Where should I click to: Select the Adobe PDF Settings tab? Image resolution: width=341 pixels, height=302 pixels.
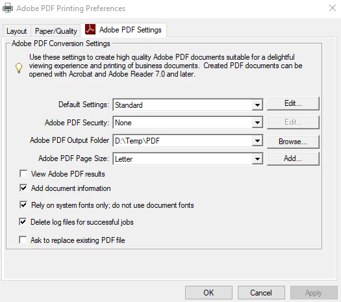(123, 30)
